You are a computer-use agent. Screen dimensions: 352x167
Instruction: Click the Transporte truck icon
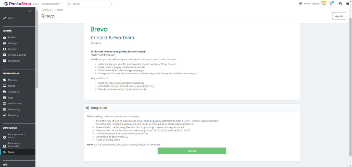(4, 92)
